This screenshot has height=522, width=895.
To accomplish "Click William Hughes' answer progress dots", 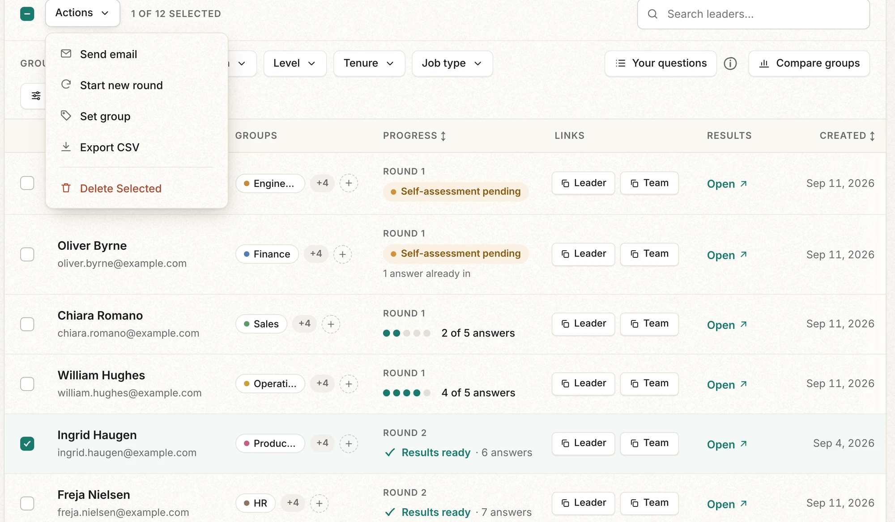I will (407, 393).
